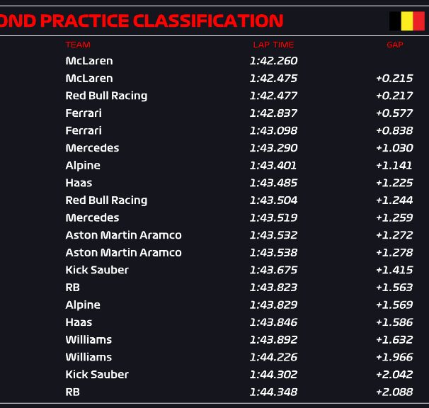Select the RB entry with +1.563 gap
Viewport: 429px width, 408px height.
click(72, 288)
